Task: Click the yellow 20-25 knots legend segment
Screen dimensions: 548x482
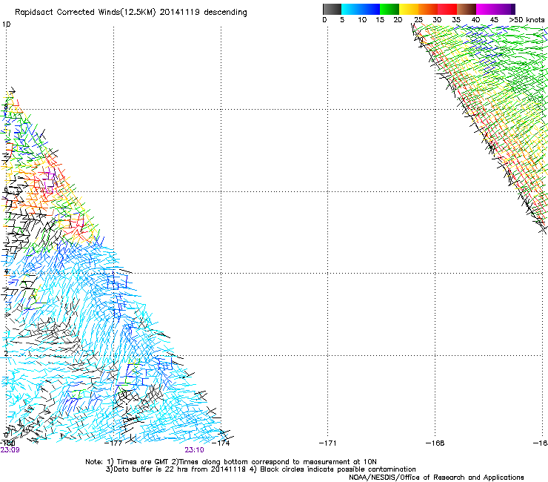Action: 409,9
